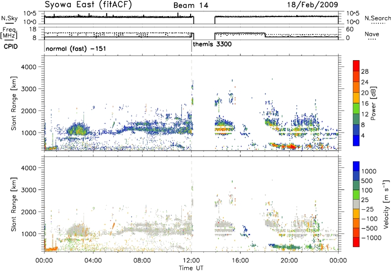Click the date '18/Feb/2009'
Screen dimensions: 391x271
[x=313, y=4]
